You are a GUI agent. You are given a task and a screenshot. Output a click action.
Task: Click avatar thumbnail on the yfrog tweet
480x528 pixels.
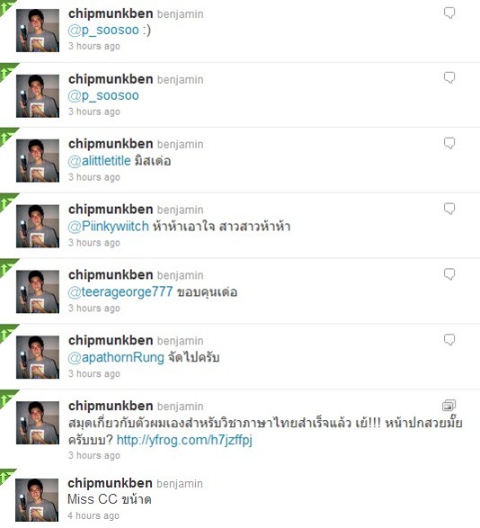pos(38,423)
